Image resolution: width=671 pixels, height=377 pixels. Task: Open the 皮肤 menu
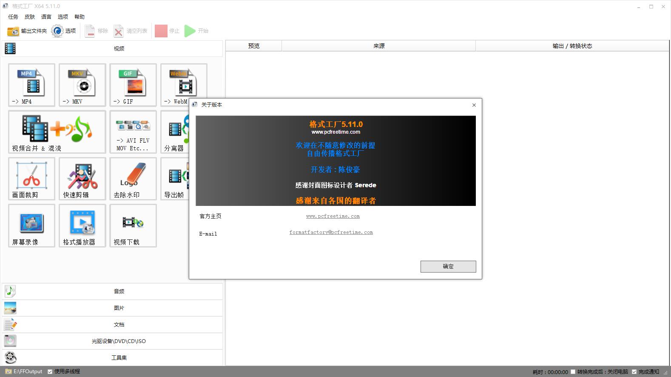point(30,17)
